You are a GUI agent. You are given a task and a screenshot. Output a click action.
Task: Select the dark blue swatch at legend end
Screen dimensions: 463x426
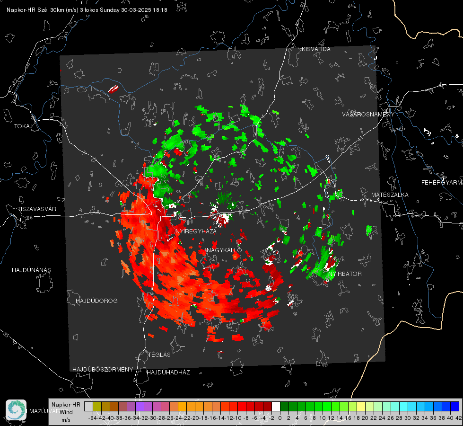455,406
